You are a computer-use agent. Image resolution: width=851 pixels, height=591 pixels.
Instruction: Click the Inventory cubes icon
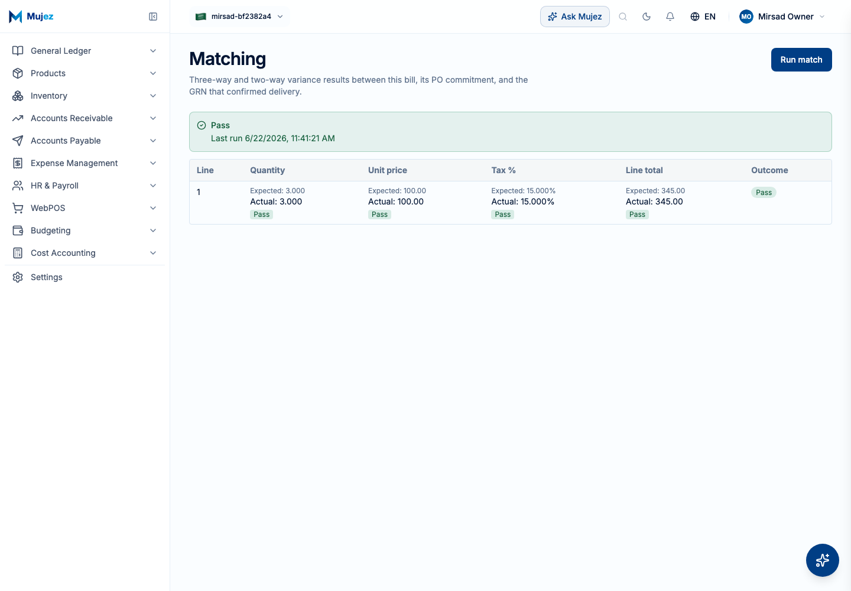18,96
